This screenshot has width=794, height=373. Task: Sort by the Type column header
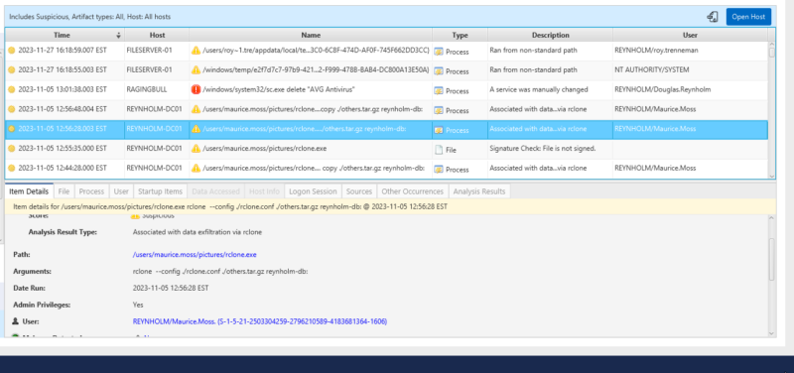point(460,36)
